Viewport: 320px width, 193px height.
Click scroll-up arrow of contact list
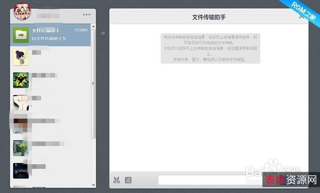point(93,26)
